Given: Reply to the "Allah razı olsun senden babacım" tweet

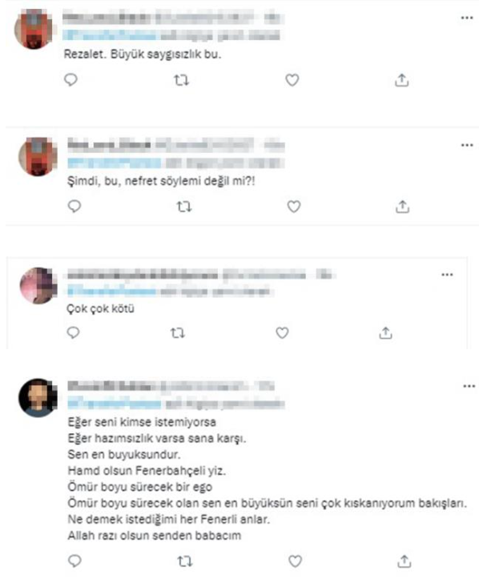Looking at the screenshot, I should pyautogui.click(x=75, y=561).
